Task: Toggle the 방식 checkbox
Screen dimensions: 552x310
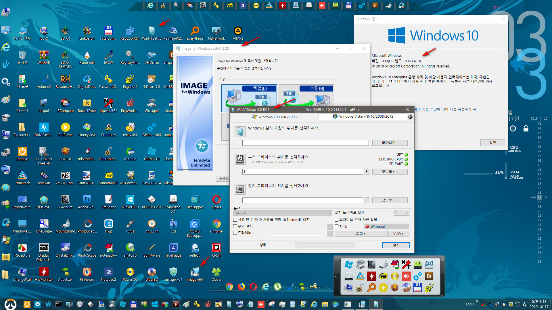Action: tap(336, 226)
